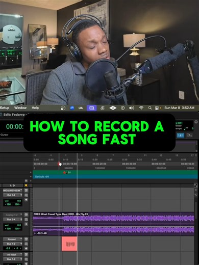The width and height of the screenshot is (199, 265).
Task: Click the square icon beside Record selector
Action: coord(26,239)
